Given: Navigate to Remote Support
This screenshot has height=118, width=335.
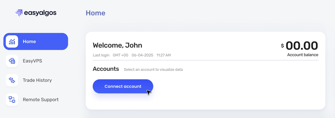Looking at the screenshot, I should point(41,100).
